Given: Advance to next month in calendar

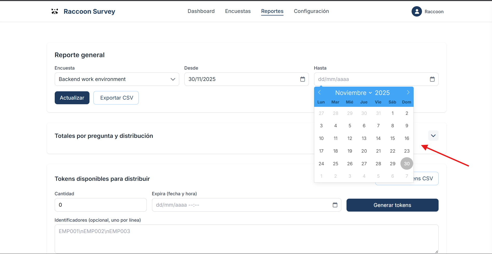Looking at the screenshot, I should 408,93.
